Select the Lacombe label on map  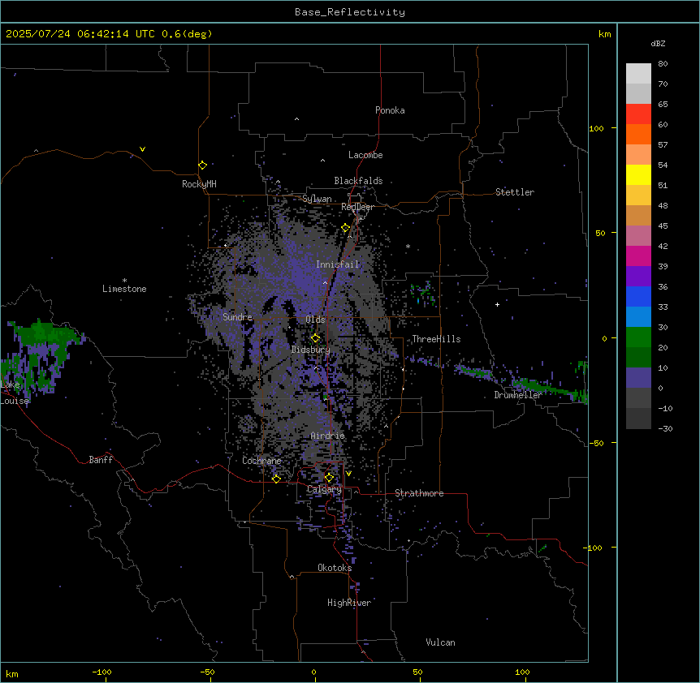click(x=365, y=155)
